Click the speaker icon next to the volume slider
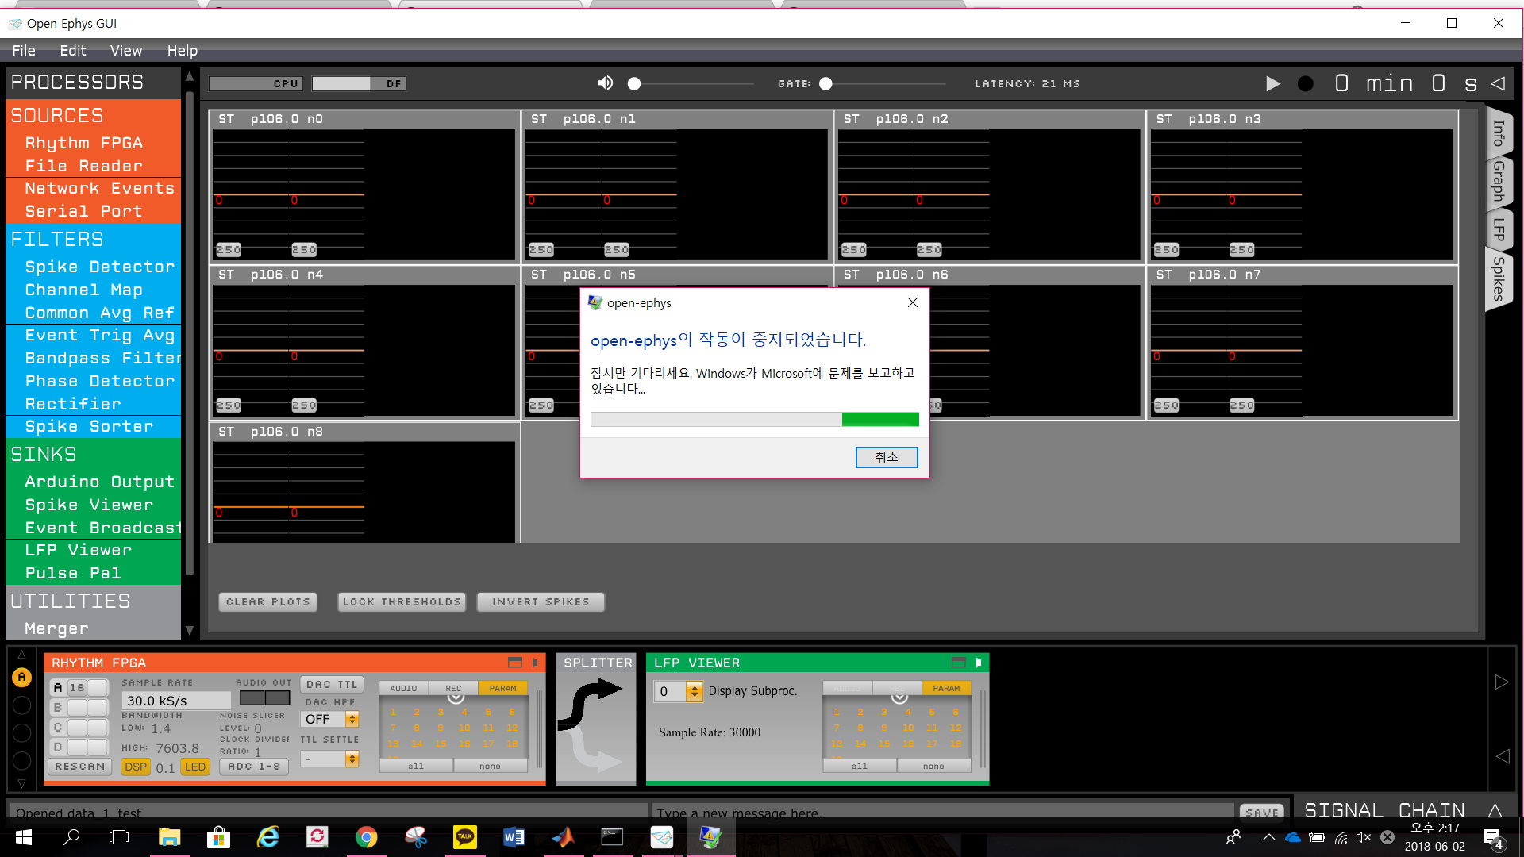Screen dimensions: 1524x857 605,83
